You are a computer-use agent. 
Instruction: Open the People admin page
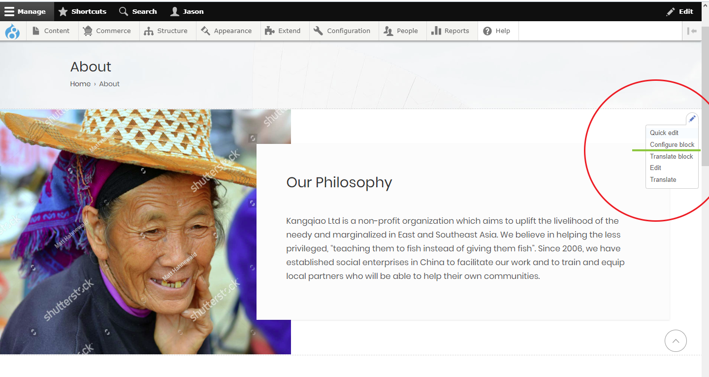click(x=401, y=31)
